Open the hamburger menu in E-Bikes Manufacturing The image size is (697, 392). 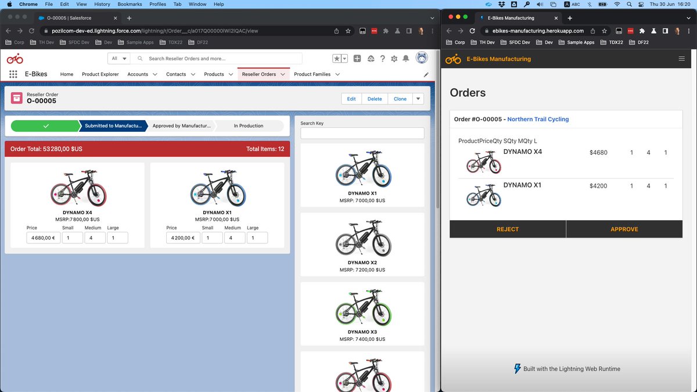pyautogui.click(x=681, y=59)
